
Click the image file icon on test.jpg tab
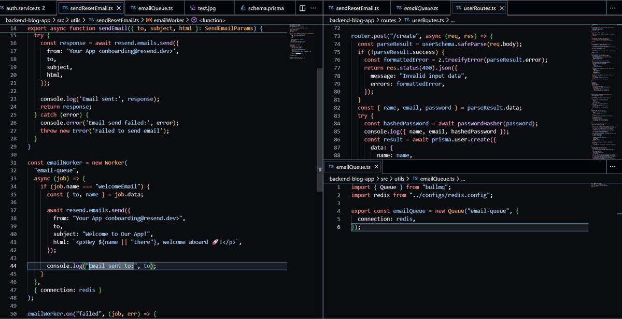(x=193, y=9)
